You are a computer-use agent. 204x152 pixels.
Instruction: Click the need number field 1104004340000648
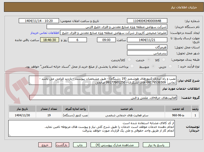click(x=147, y=21)
